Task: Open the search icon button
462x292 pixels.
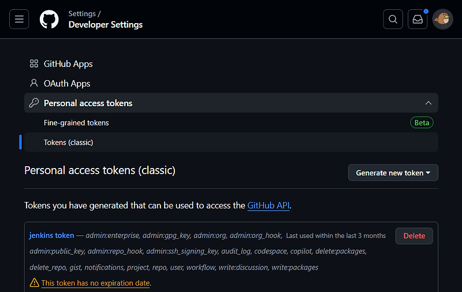Action: tap(393, 19)
